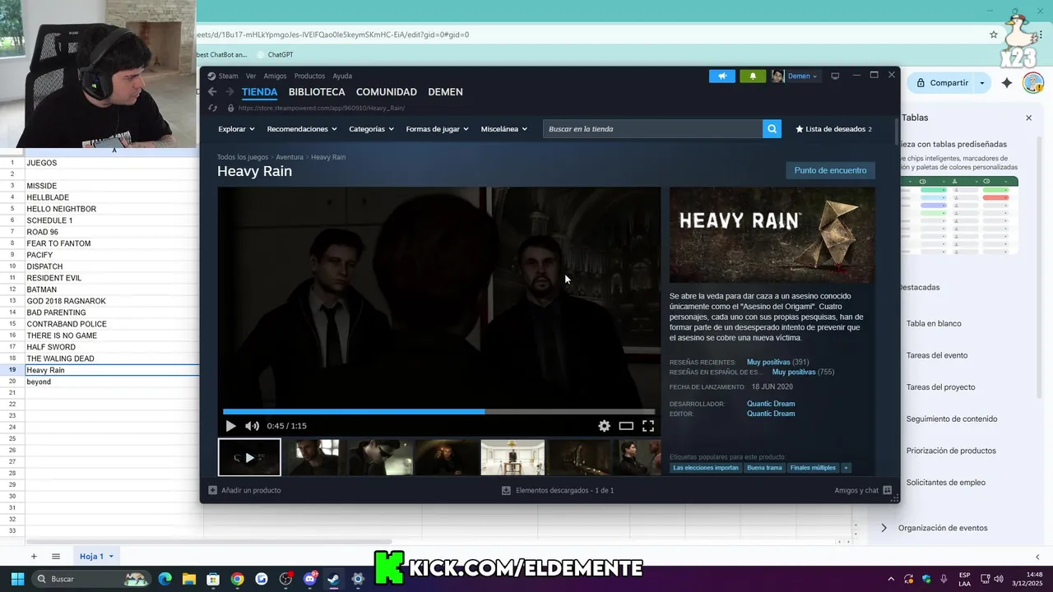Open the Quantic Dream developer link
The image size is (1053, 592).
pyautogui.click(x=770, y=404)
